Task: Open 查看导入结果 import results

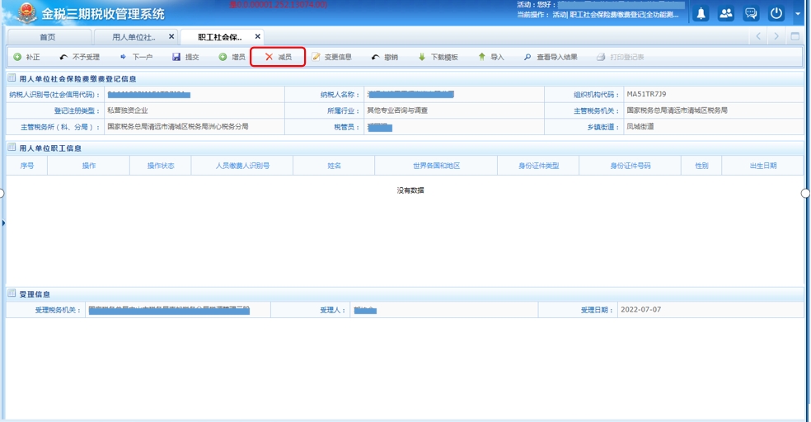Action: click(x=550, y=58)
